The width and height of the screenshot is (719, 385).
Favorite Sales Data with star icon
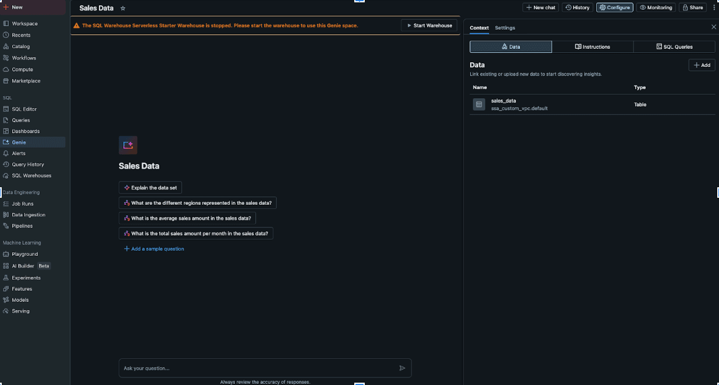coord(123,8)
